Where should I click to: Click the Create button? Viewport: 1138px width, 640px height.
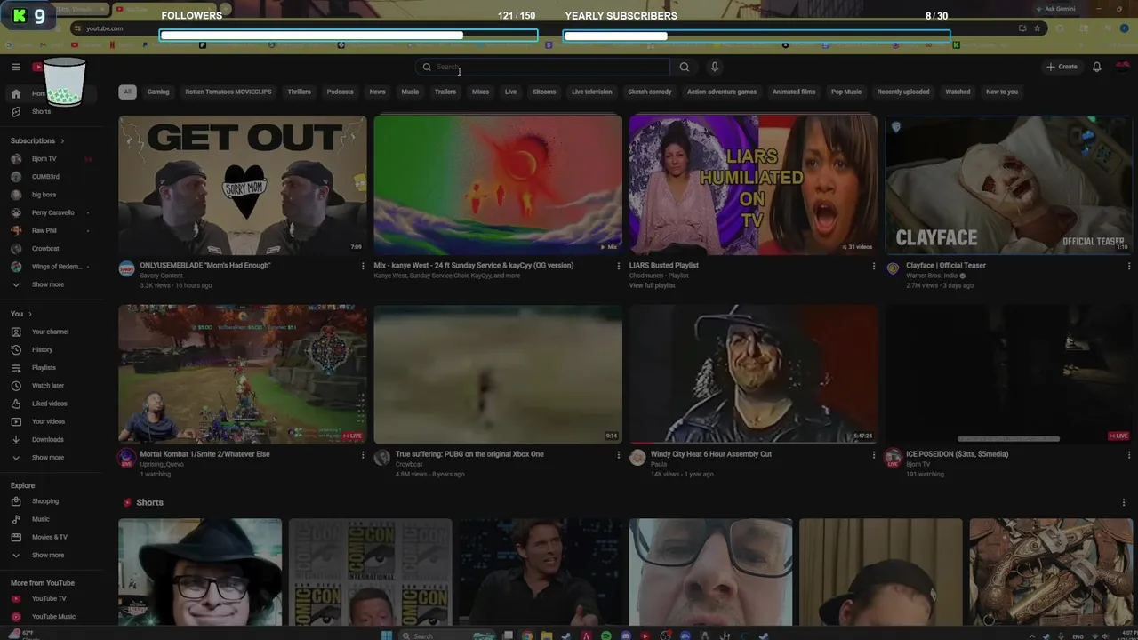pyautogui.click(x=1062, y=67)
